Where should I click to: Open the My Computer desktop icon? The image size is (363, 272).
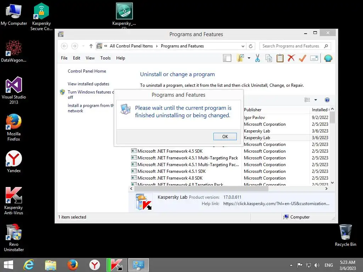pos(14,14)
